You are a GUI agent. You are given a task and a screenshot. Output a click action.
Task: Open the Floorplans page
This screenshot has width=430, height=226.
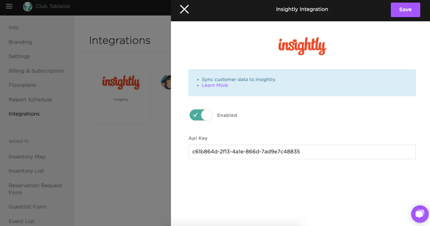tap(22, 85)
